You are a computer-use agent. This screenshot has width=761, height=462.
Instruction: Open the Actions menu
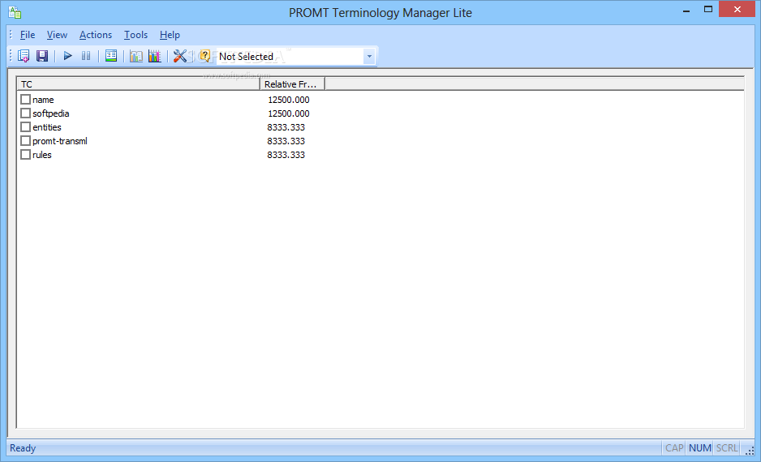coord(96,35)
